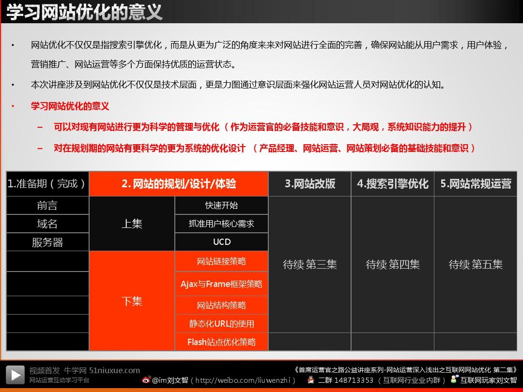Select the 4.搜索引擎优化 header cell
Screen dimensions: 523x392
393,184
